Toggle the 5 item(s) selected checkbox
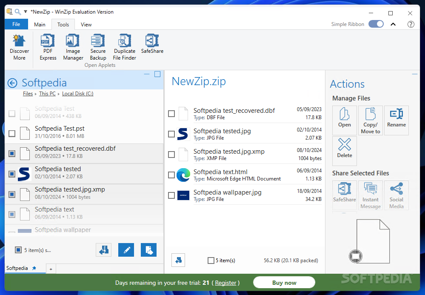425x295 pixels. coord(18,250)
